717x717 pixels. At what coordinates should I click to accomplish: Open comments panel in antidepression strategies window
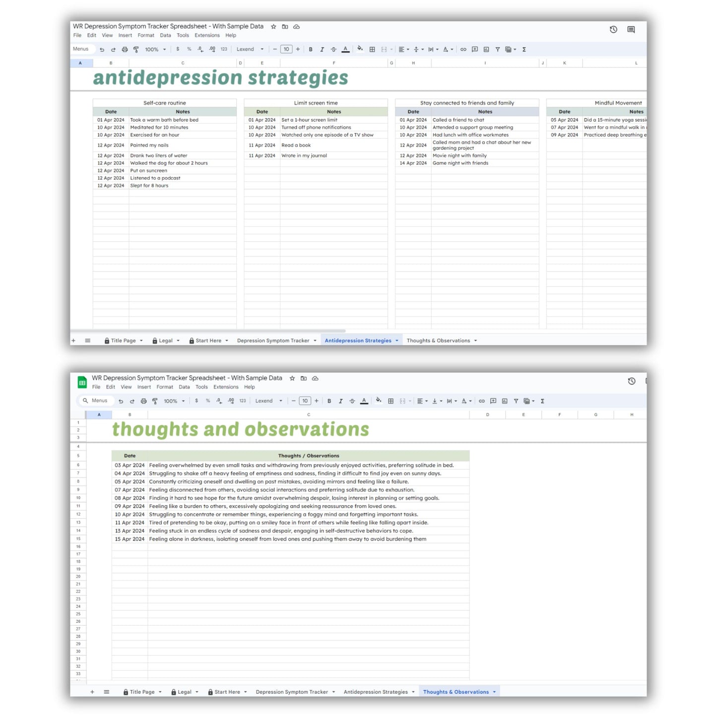click(x=631, y=30)
